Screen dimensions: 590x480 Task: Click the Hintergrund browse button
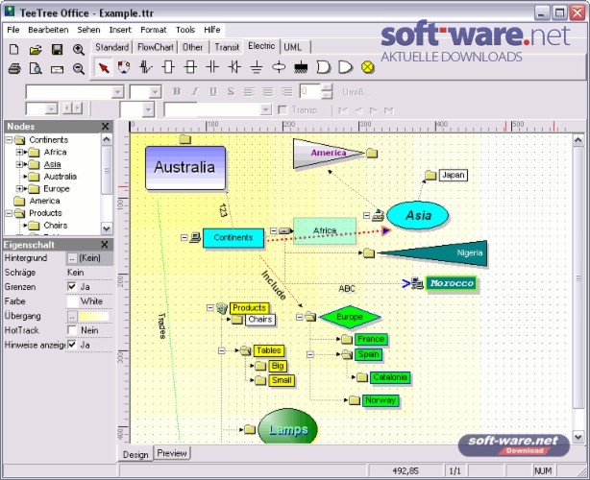pos(71,258)
